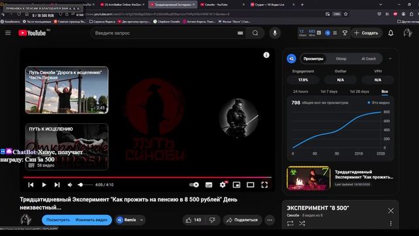Play the video
This screenshot has width=419, height=236.
click(44, 185)
